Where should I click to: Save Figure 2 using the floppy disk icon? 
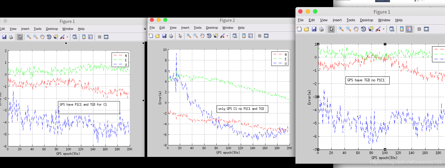tap(164, 36)
